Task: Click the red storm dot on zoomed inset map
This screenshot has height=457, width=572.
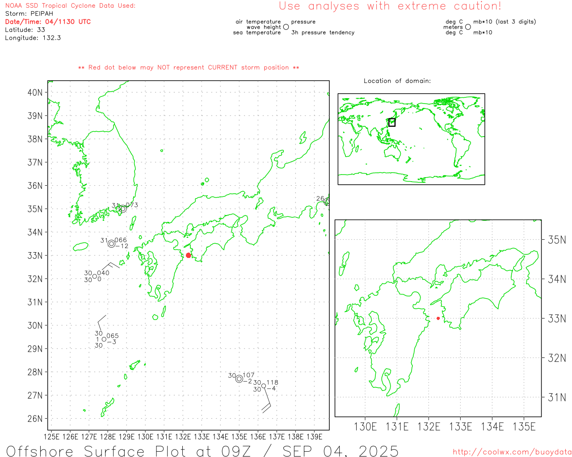Action: tap(438, 318)
